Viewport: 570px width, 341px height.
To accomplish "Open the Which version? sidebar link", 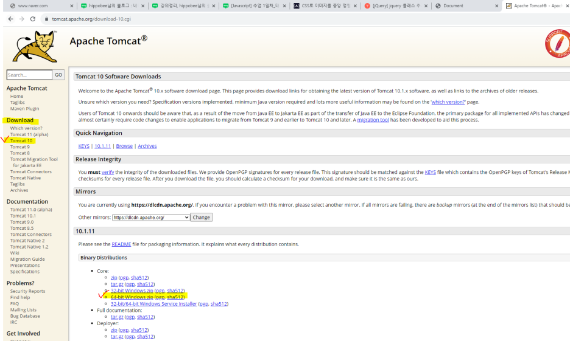I will pyautogui.click(x=26, y=128).
